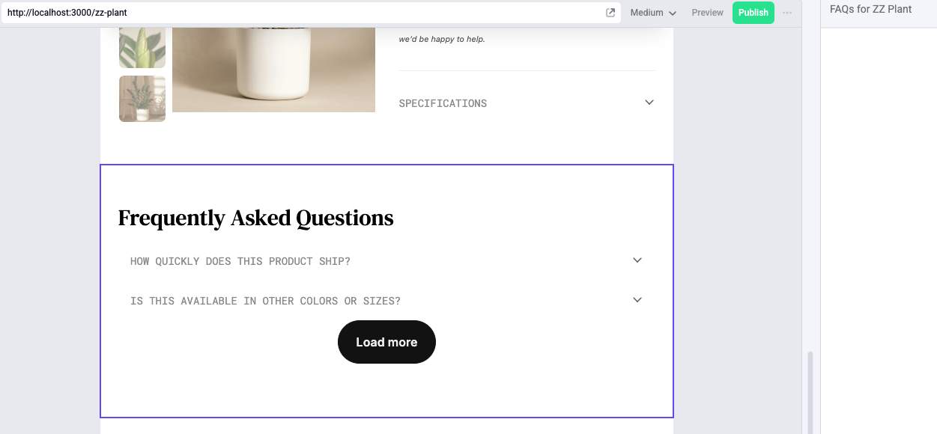
Task: Expand the SPECIFICATIONS section
Action: [443, 103]
